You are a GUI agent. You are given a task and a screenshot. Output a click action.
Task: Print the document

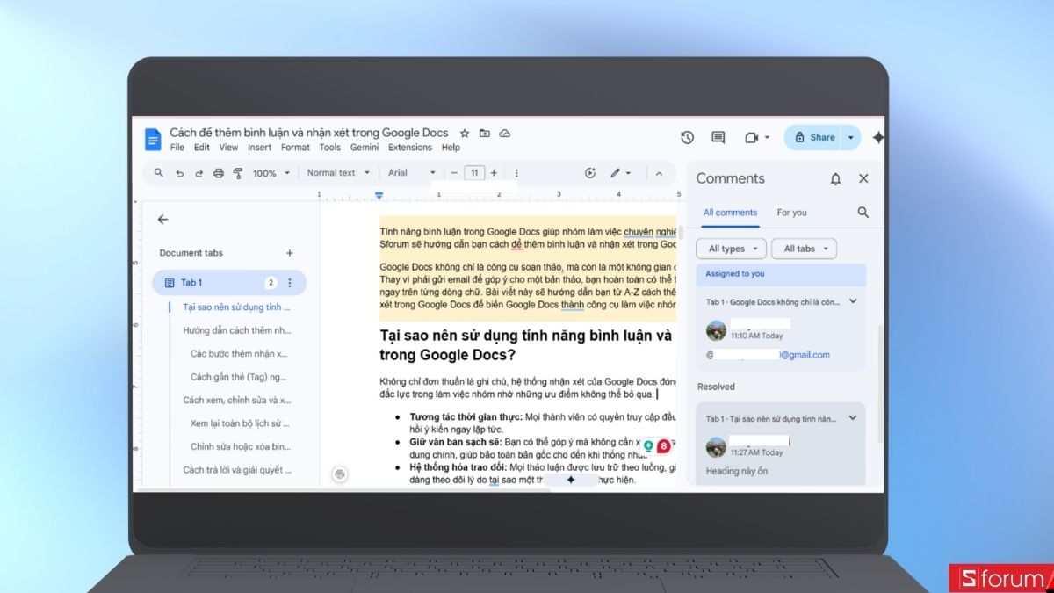click(219, 173)
